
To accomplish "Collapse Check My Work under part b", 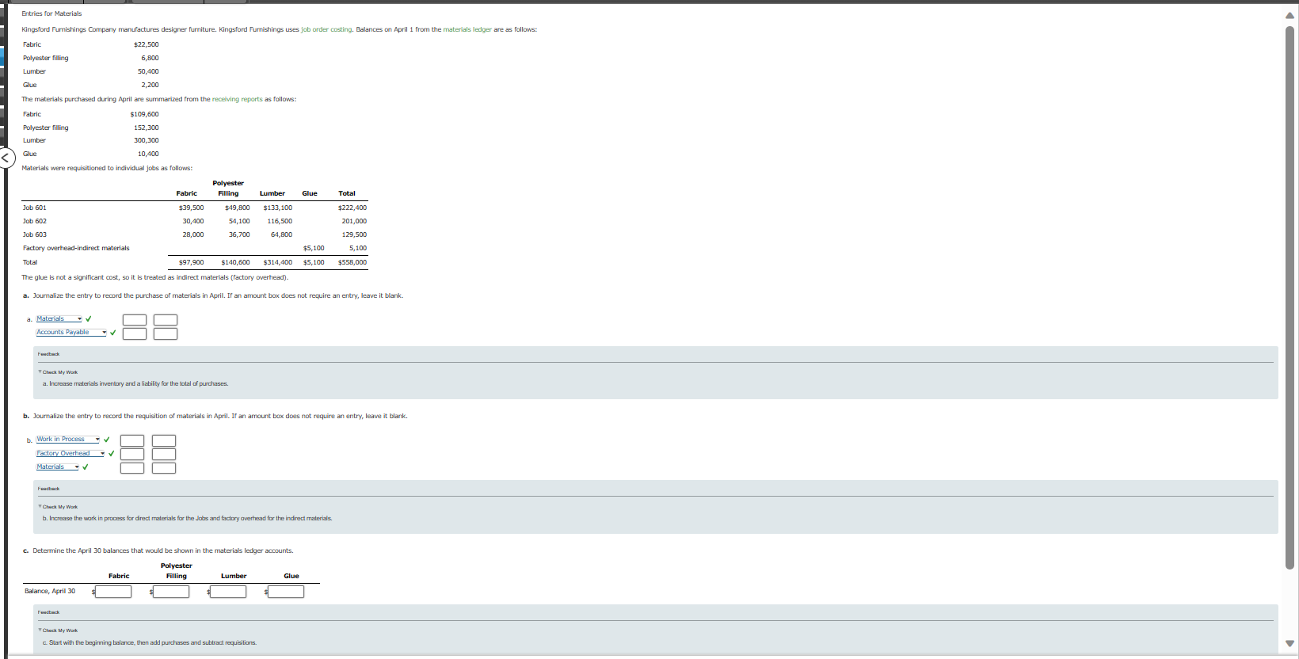I will (58, 507).
